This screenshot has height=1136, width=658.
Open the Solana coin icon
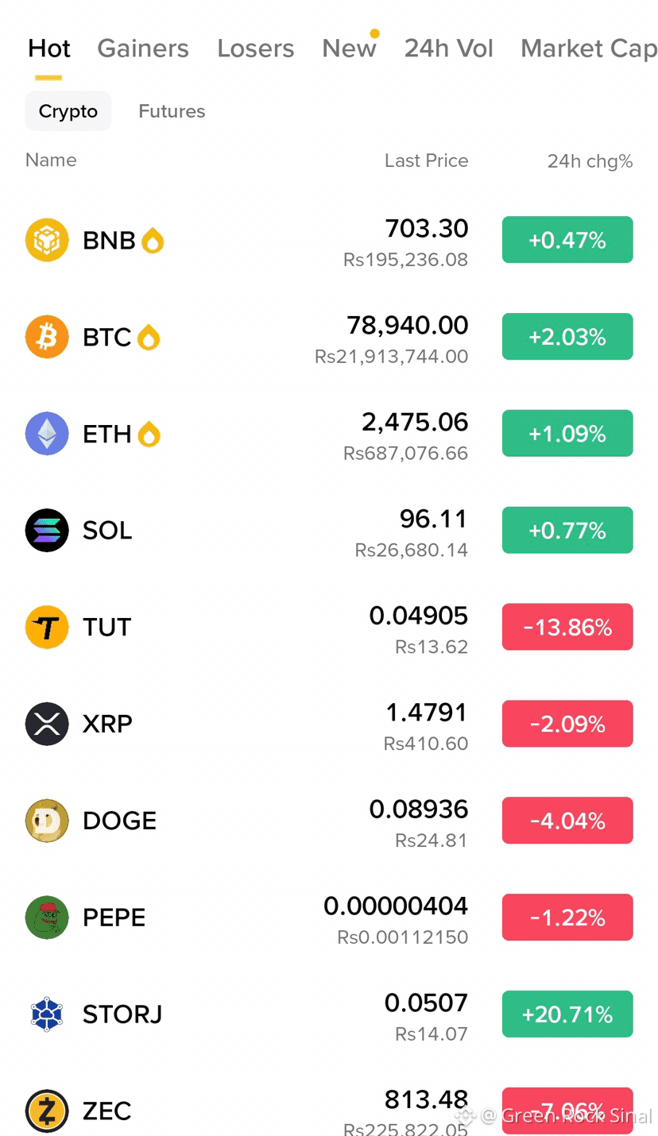coord(47,530)
